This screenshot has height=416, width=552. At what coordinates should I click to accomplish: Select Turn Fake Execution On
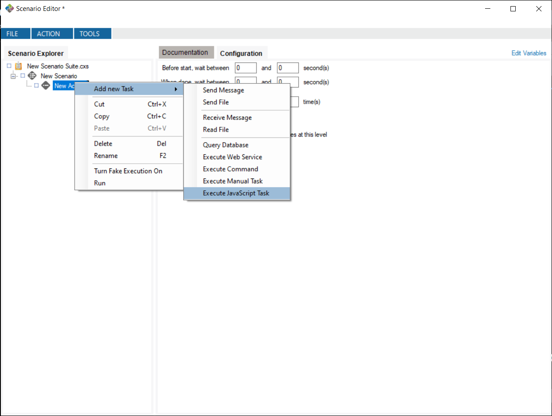pos(130,171)
